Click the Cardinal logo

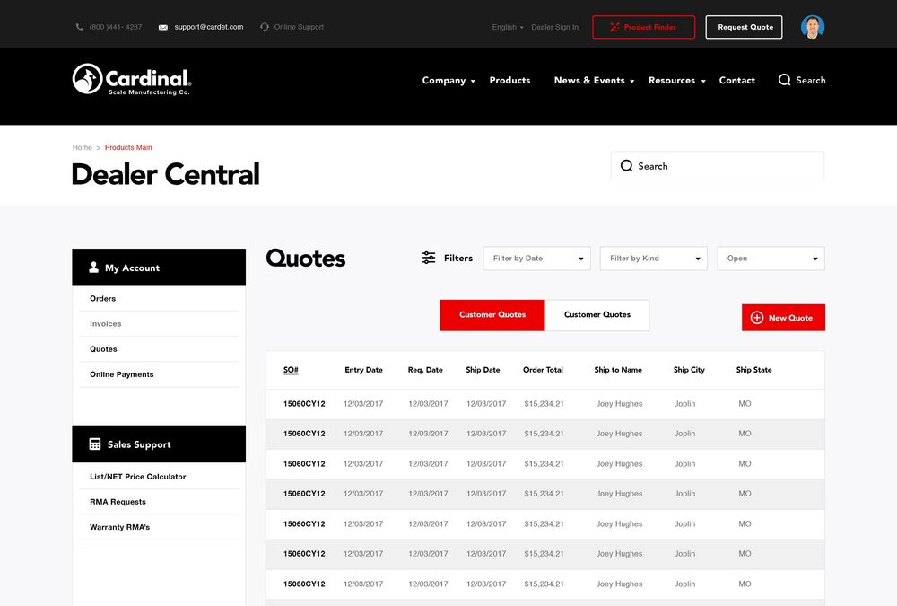[132, 79]
